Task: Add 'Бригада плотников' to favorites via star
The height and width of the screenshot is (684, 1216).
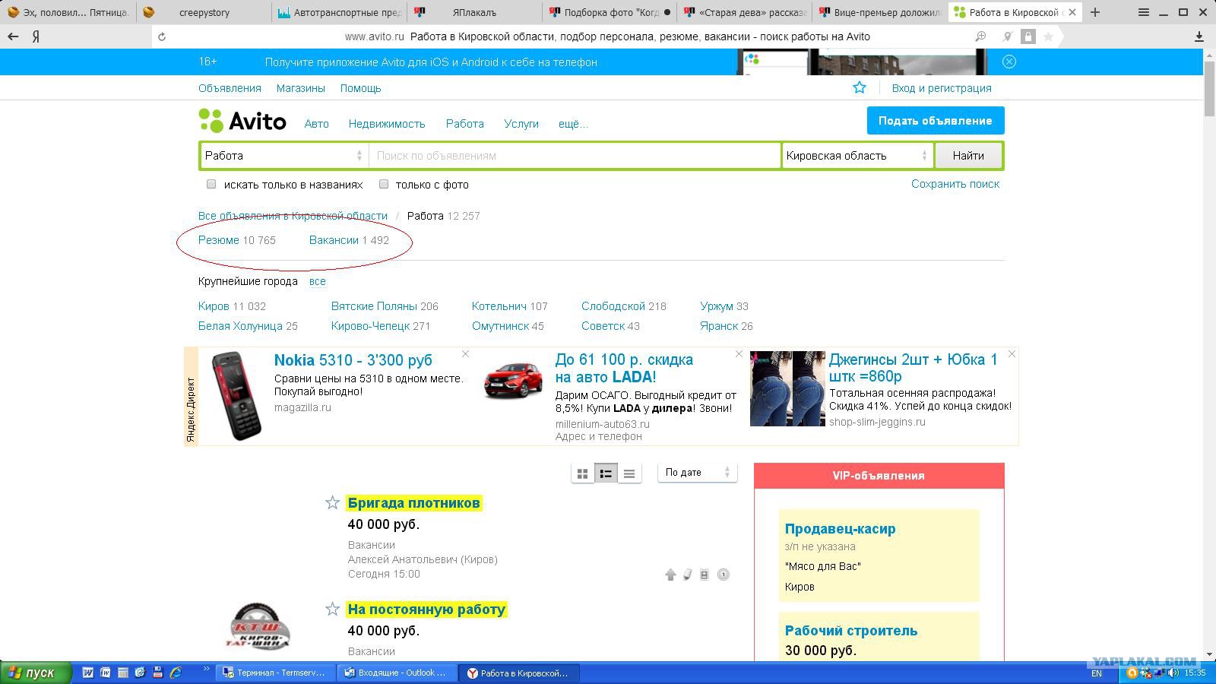Action: [332, 502]
